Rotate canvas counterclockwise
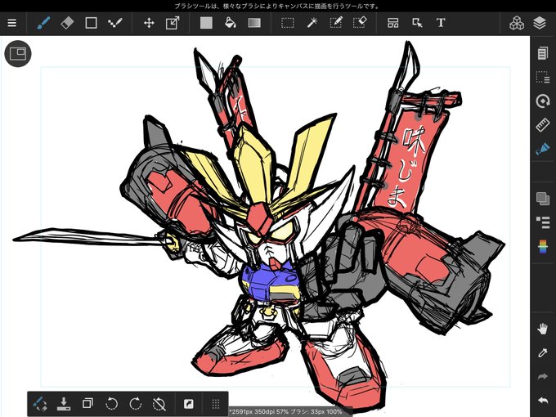The width and height of the screenshot is (556, 417). pos(112,404)
